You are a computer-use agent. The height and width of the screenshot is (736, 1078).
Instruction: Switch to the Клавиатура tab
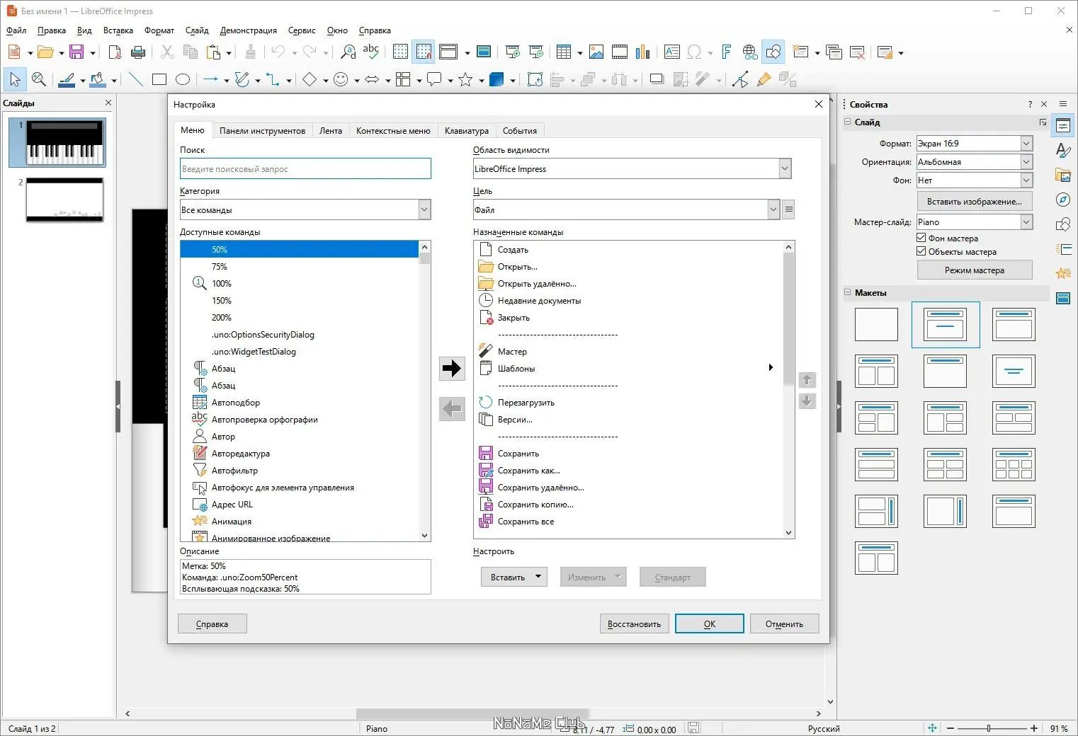click(x=466, y=130)
